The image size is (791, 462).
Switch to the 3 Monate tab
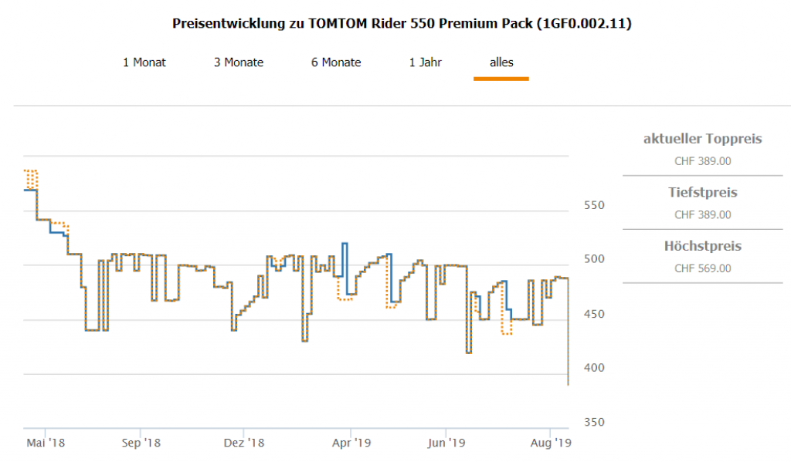point(239,62)
